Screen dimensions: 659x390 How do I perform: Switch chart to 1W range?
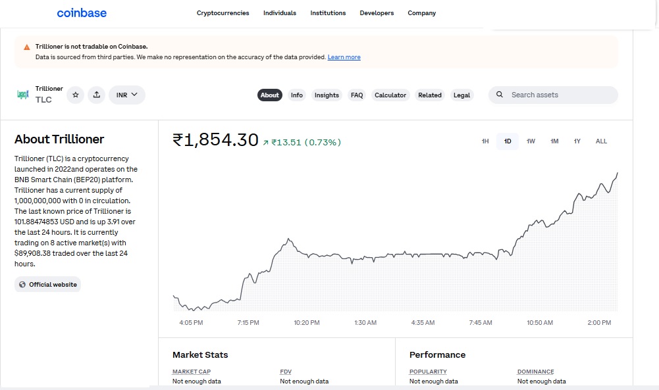point(531,141)
